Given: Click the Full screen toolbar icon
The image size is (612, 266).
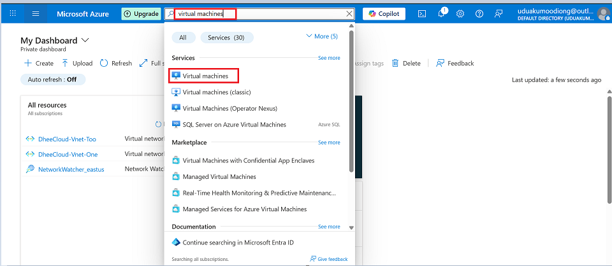Looking at the screenshot, I should [x=143, y=64].
